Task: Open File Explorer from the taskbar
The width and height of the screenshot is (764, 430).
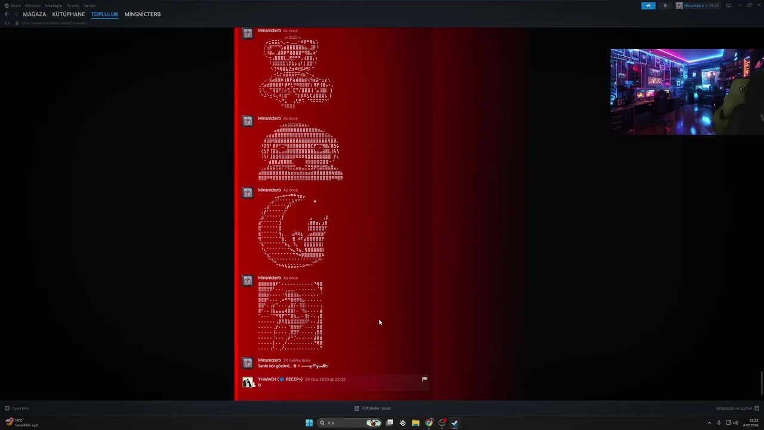Action: click(x=415, y=423)
